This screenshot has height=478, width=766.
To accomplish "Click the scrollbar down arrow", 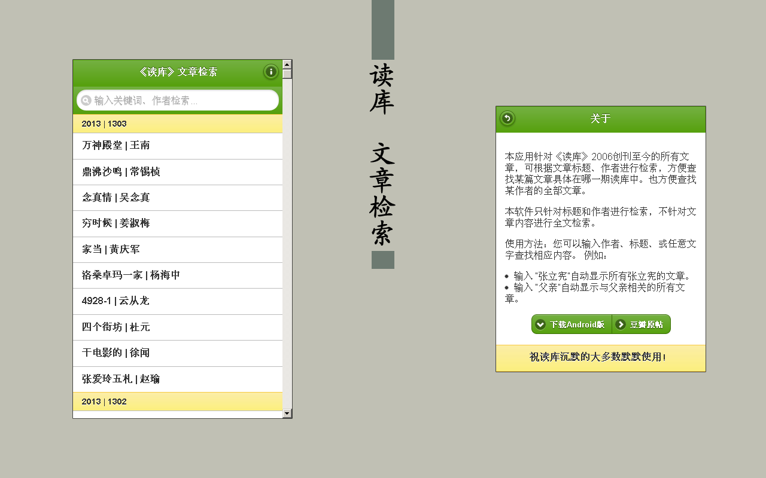I will 287,413.
